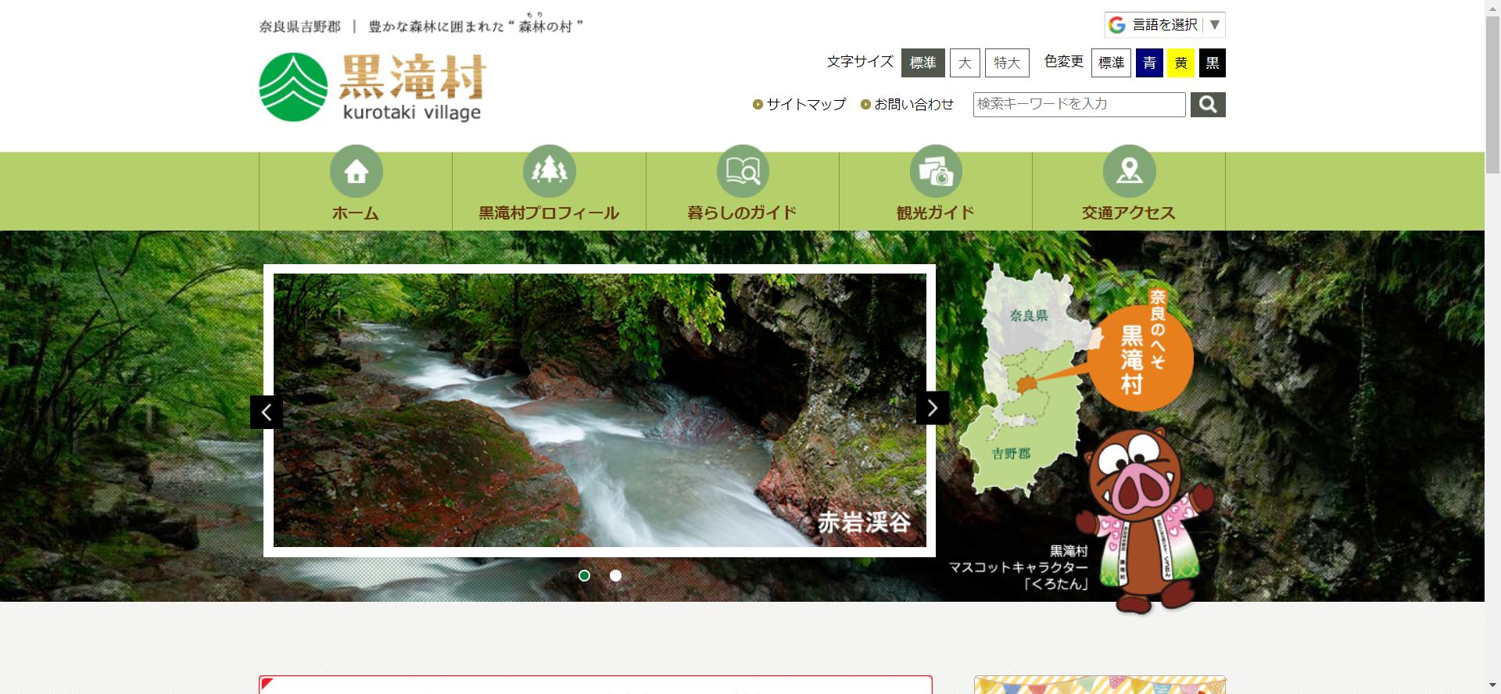Open the sightseeing camera icon

click(x=935, y=171)
